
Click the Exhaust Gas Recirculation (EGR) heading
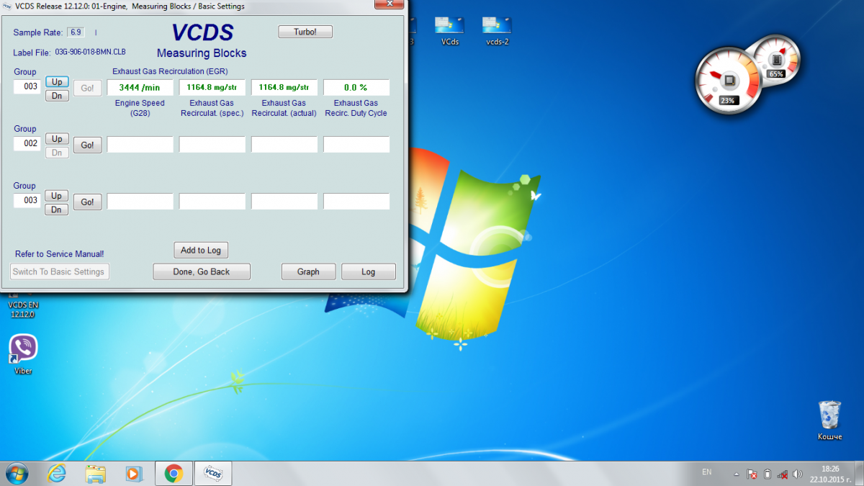pyautogui.click(x=169, y=71)
